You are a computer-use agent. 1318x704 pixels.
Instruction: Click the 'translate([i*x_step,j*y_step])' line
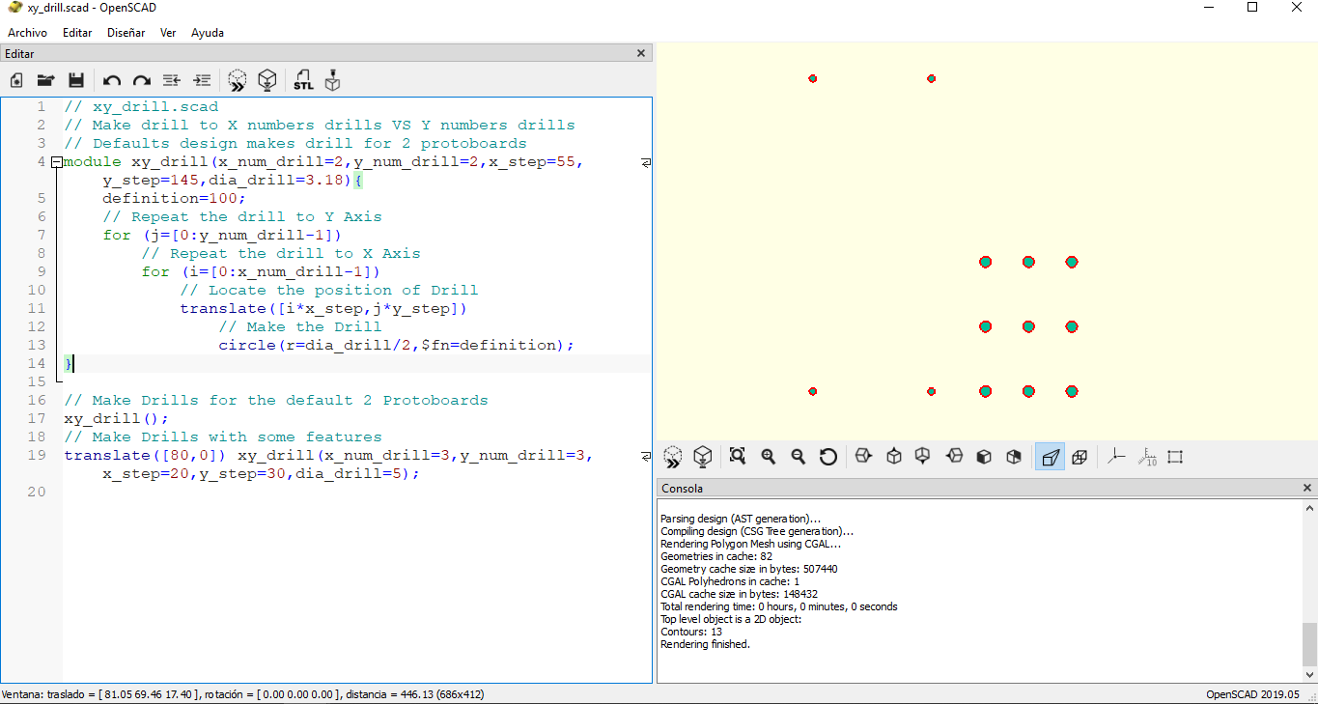click(x=324, y=308)
